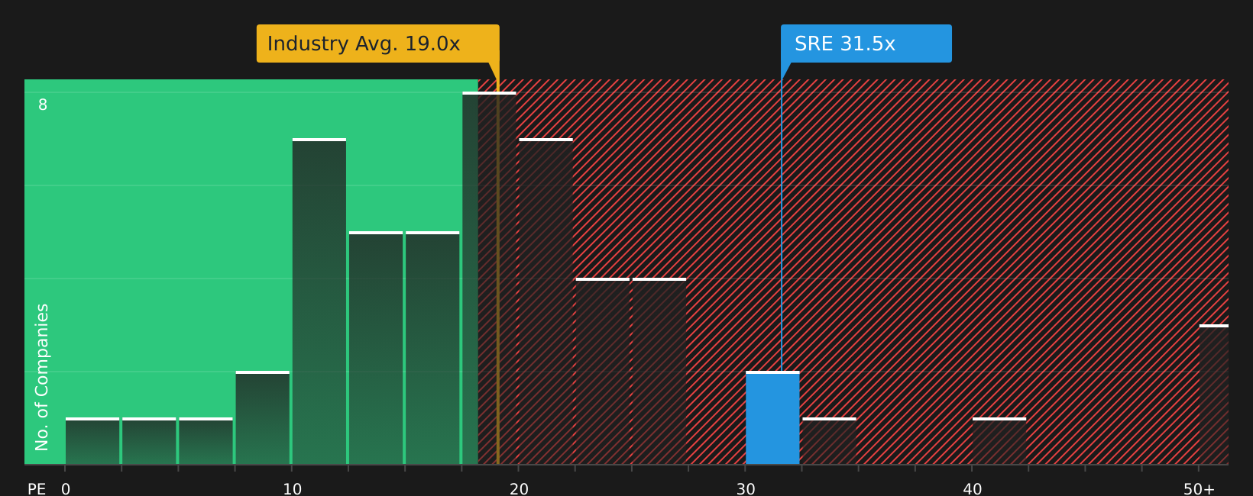Screen dimensions: 1253x496
Task: Click the Industry Avg. 19.0x label
Action: [377, 43]
